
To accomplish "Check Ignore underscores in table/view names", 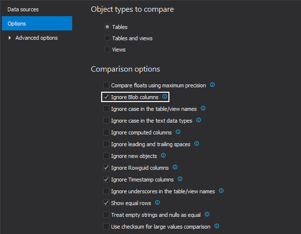I will (107, 191).
